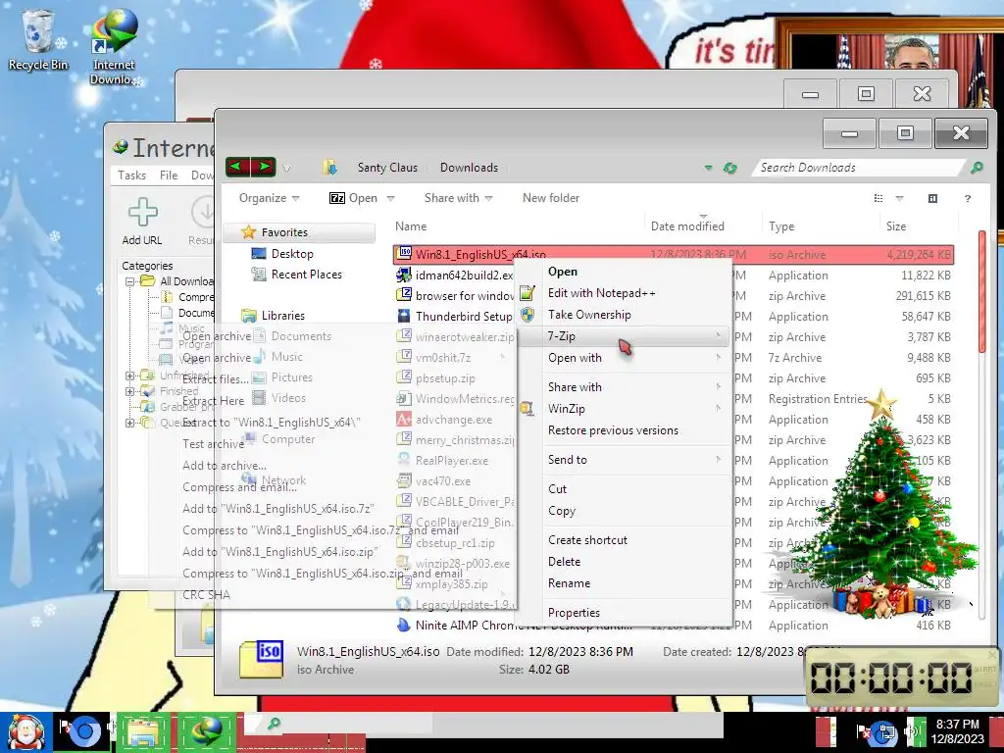Open the Recycle Bin desktop icon
The height and width of the screenshot is (753, 1004).
point(37,40)
